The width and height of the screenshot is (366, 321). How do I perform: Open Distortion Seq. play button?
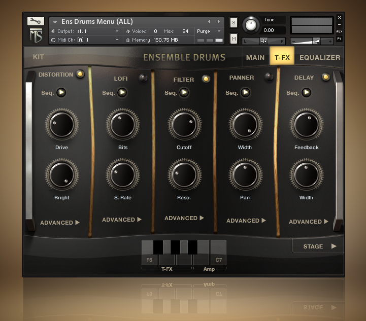[61, 92]
